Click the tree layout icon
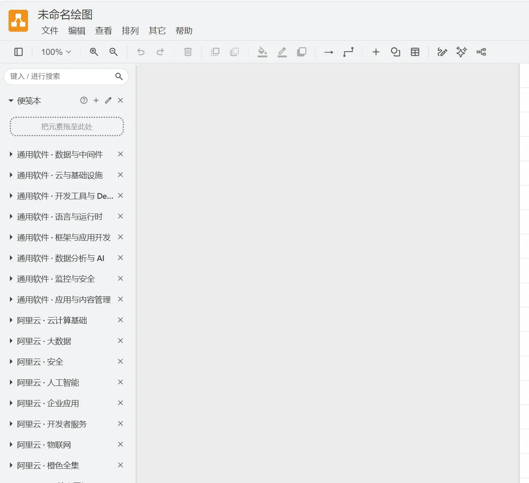The height and width of the screenshot is (483, 529). coord(481,52)
